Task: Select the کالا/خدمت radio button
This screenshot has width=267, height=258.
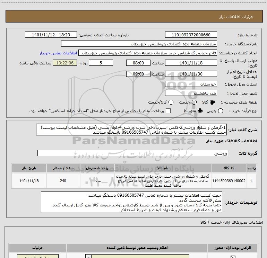Action: [x=171, y=102]
